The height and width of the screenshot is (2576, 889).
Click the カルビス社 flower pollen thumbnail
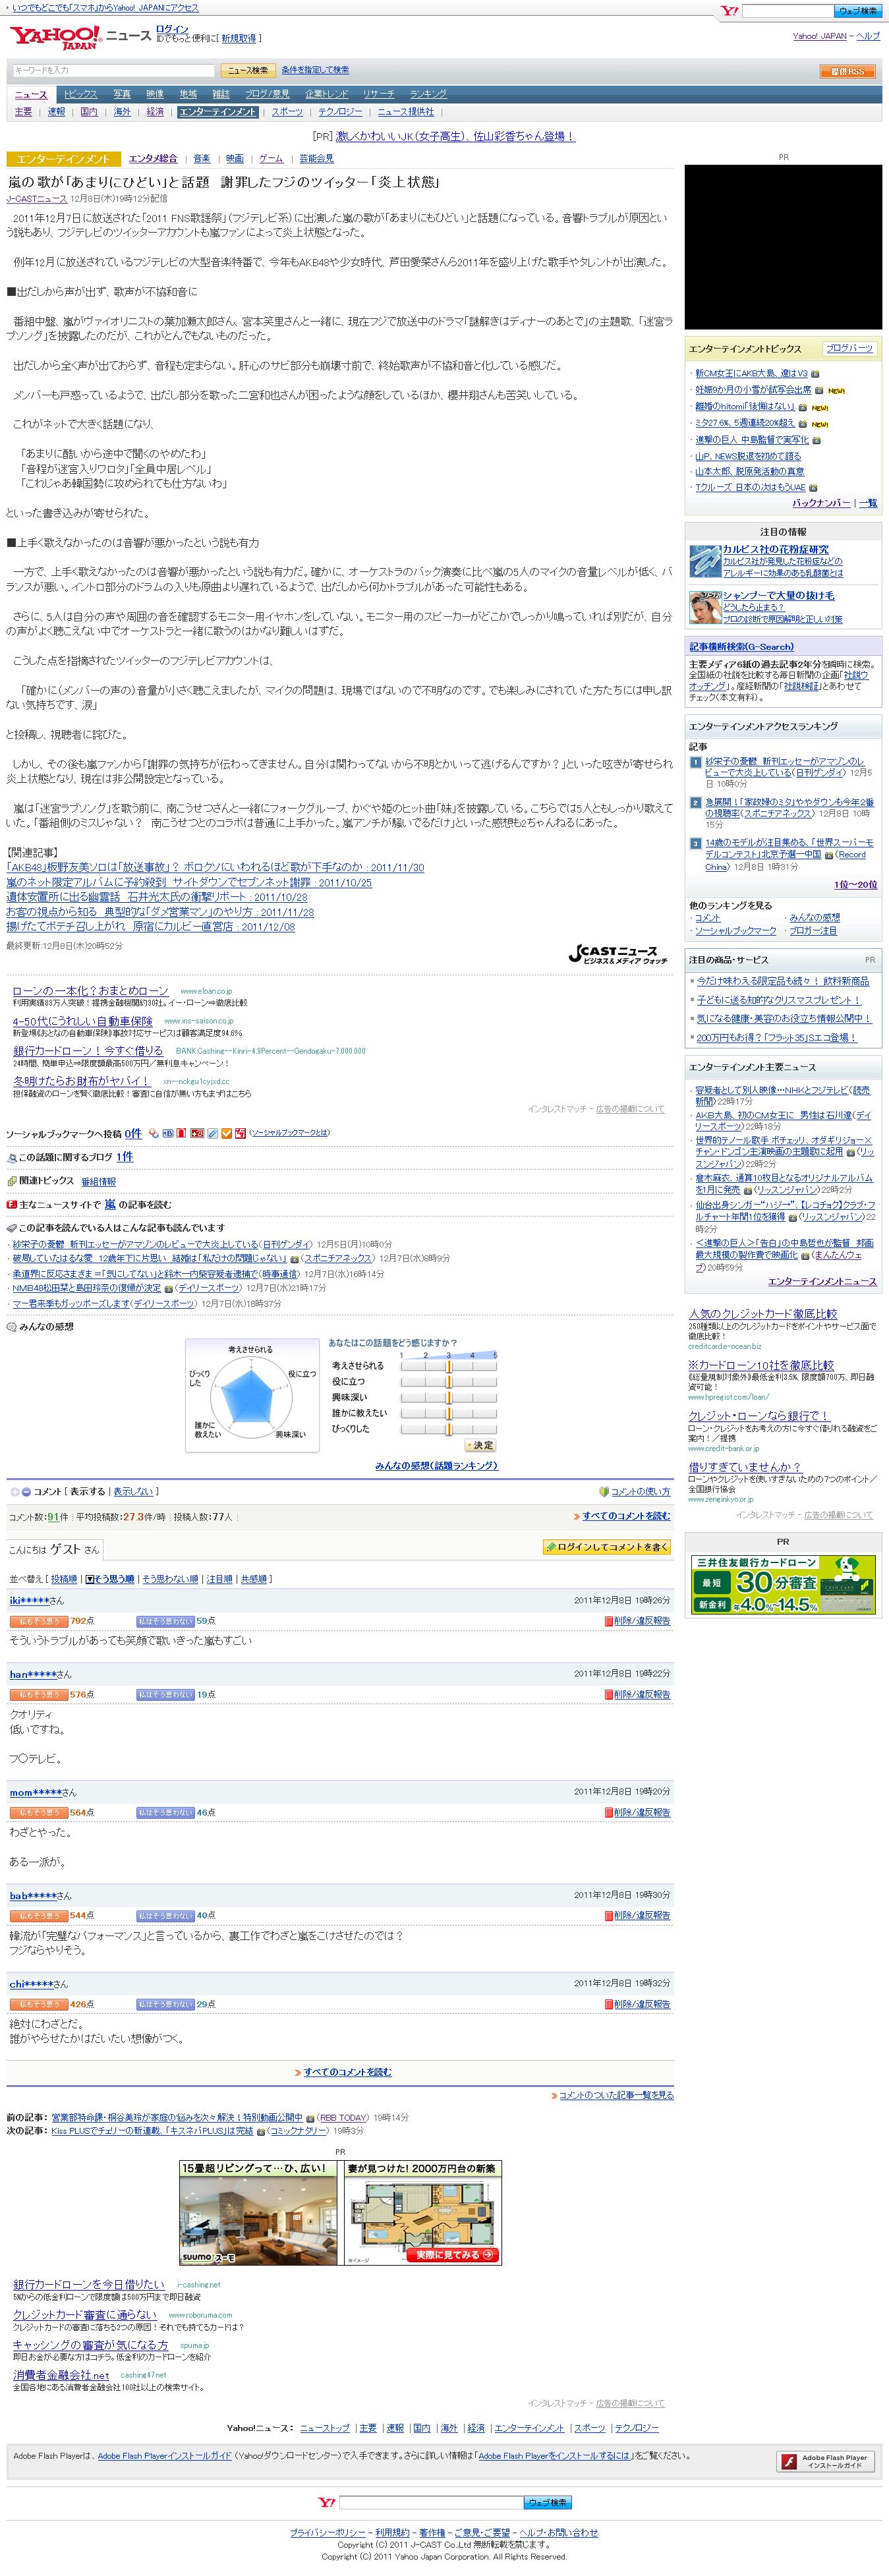705,561
